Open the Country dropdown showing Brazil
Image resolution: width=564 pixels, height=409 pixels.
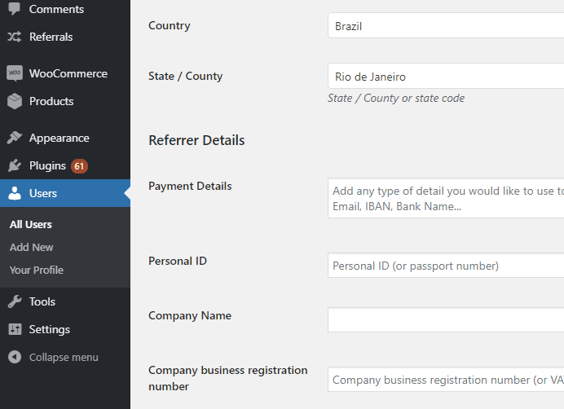(x=446, y=25)
